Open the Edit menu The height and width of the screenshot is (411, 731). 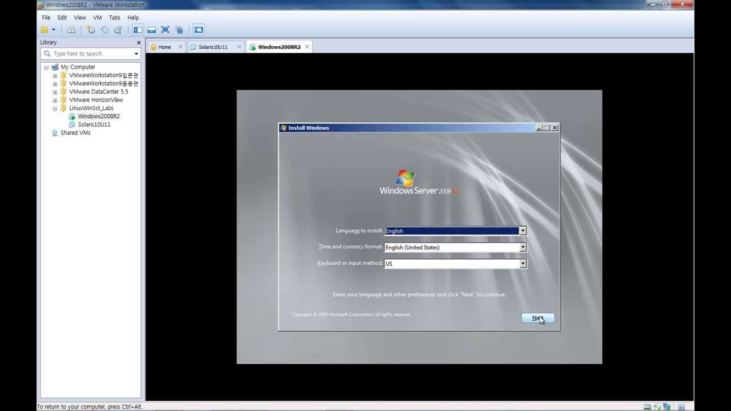(62, 18)
